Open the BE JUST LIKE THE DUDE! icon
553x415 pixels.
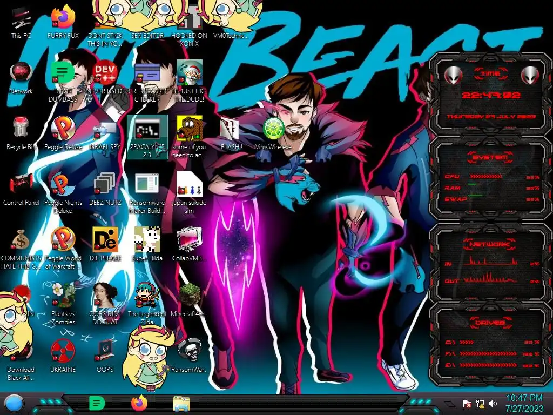click(189, 81)
